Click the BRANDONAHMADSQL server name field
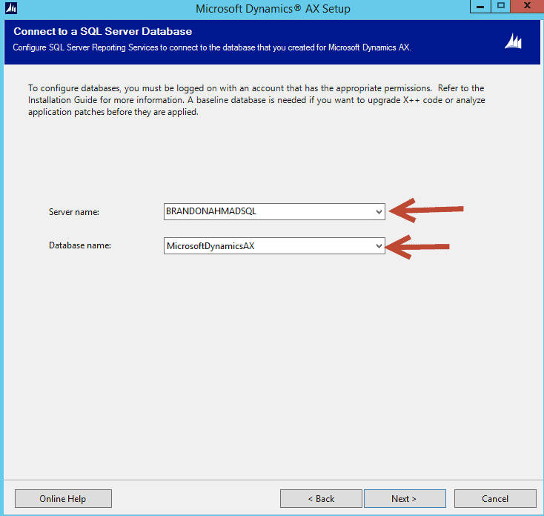This screenshot has width=544, height=516. 274,212
